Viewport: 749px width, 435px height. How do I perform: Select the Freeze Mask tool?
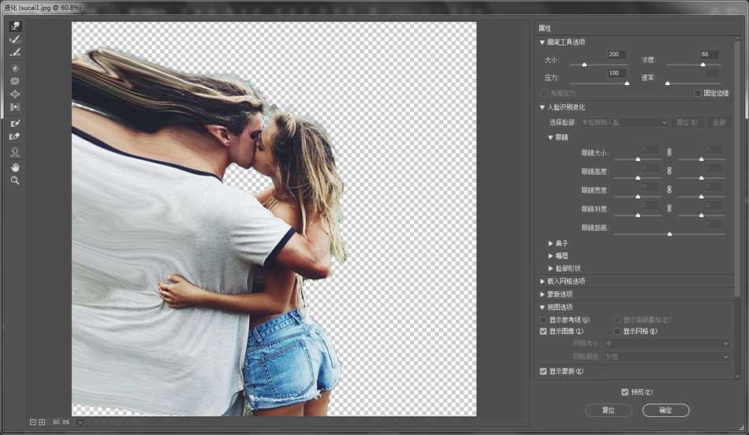click(x=15, y=123)
